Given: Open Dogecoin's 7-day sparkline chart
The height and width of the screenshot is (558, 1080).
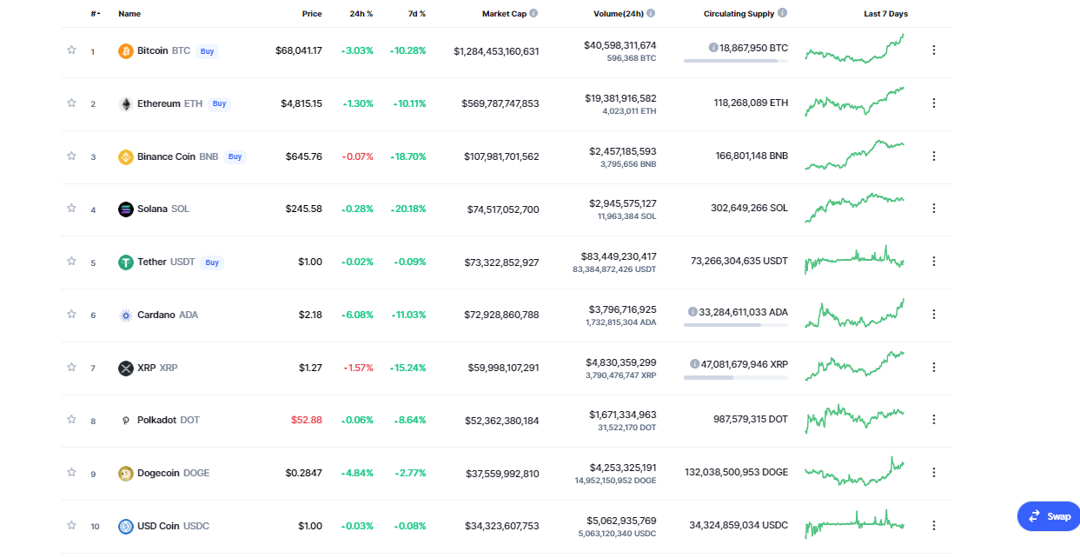Looking at the screenshot, I should click(855, 472).
